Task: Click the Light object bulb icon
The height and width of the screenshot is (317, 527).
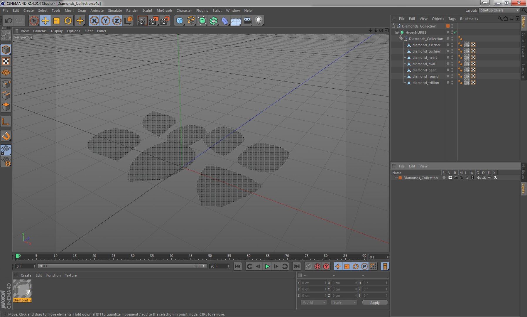Action: tap(259, 21)
